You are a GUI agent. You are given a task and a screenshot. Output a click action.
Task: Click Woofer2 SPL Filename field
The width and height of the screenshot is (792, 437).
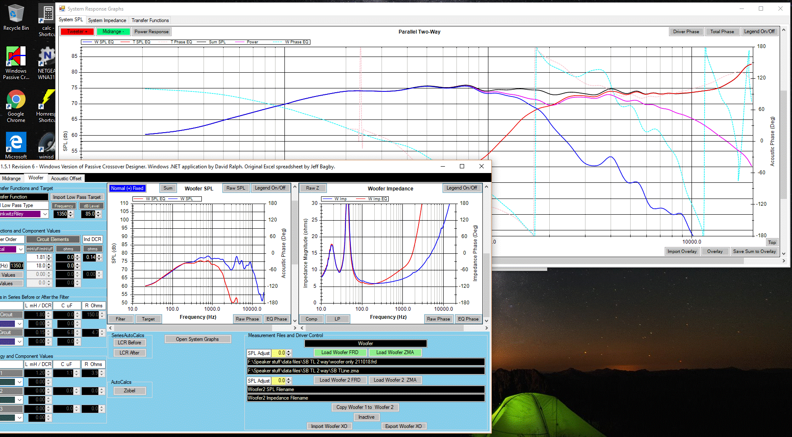point(366,389)
